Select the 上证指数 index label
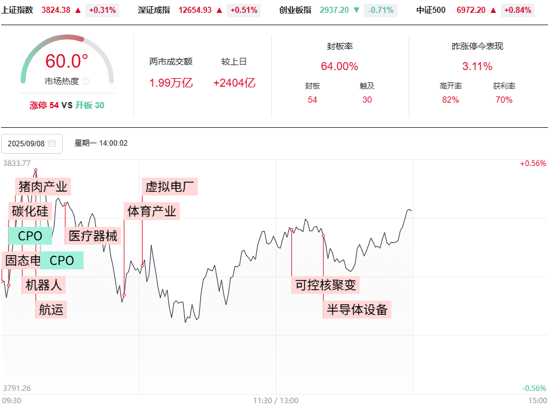550x410 pixels. pos(18,10)
